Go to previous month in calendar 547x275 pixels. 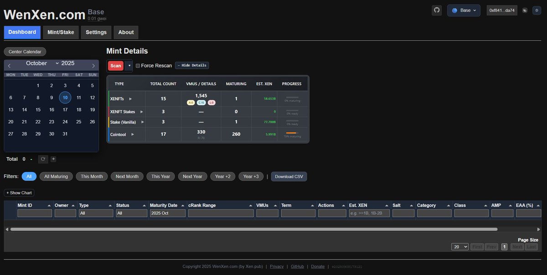(9, 66)
